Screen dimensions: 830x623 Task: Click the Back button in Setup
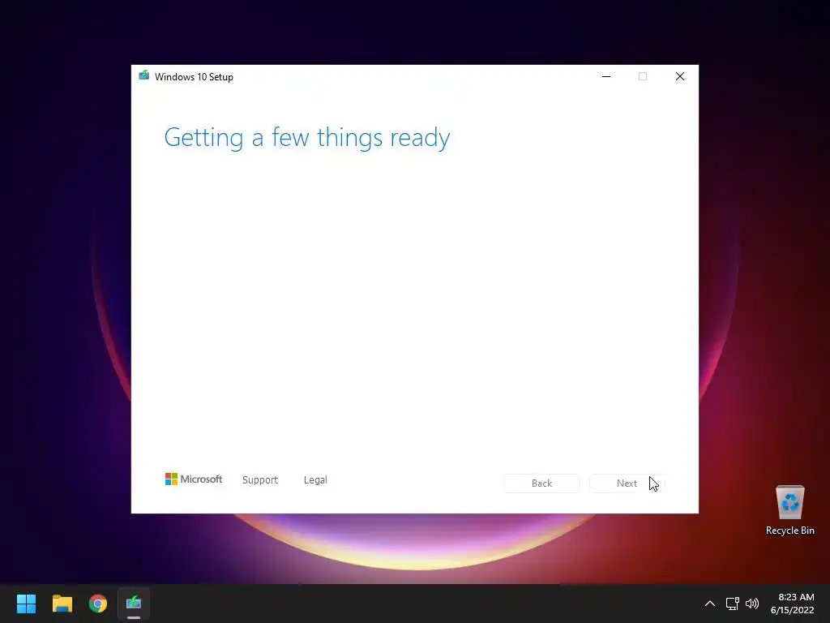click(x=541, y=483)
